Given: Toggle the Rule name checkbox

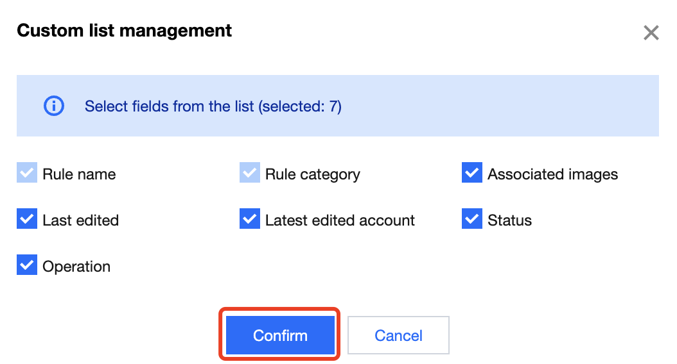Looking at the screenshot, I should (x=27, y=173).
